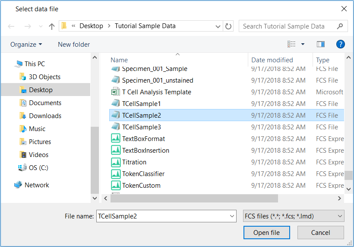Open 3D Objects folder in sidebar
Image resolution: width=354 pixels, height=247 pixels.
[45, 77]
